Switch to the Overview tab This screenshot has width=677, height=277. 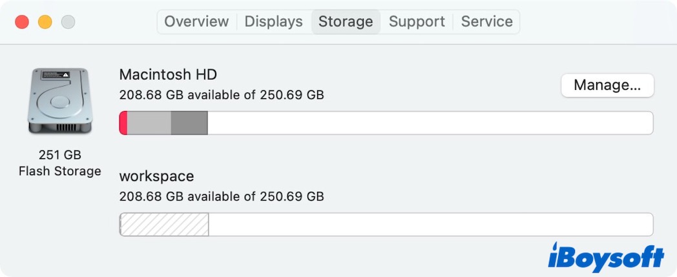pyautogui.click(x=196, y=21)
